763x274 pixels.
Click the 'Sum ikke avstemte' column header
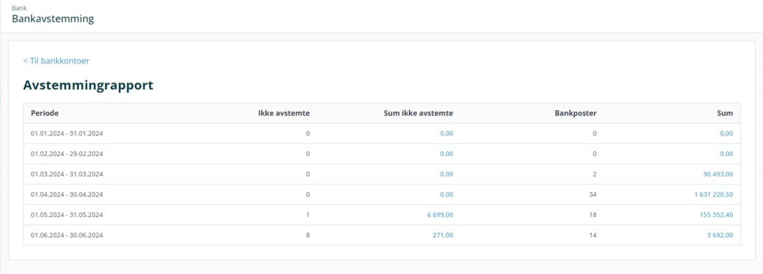coord(420,114)
